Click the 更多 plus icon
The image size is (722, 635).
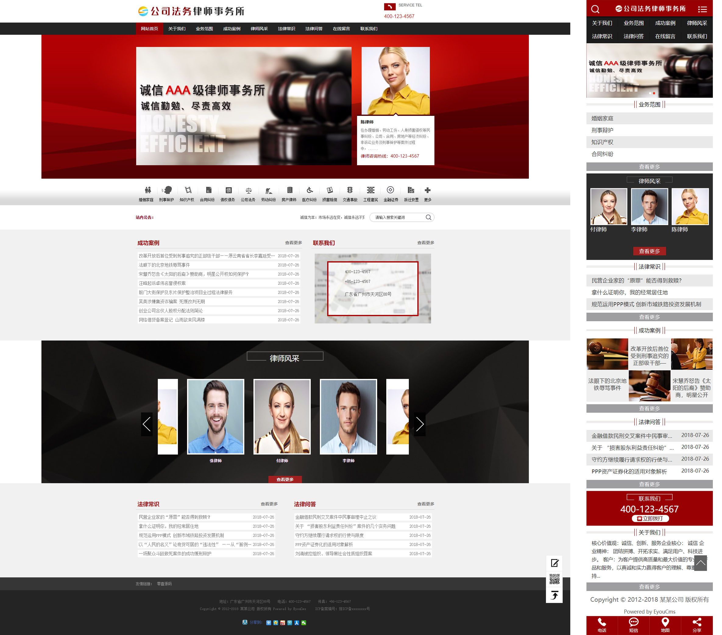pos(427,190)
